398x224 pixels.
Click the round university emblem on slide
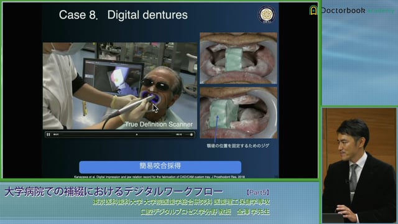click(x=267, y=14)
